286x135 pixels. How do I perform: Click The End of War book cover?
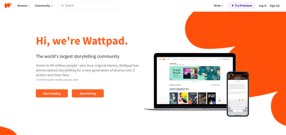coord(211,98)
